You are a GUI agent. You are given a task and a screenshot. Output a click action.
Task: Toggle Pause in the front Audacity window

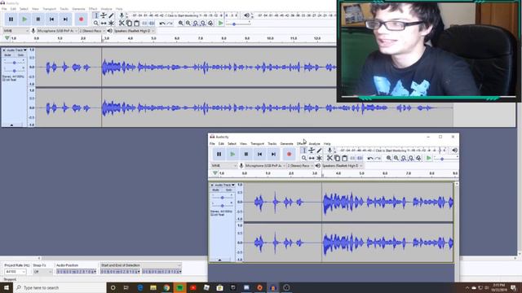click(x=219, y=154)
